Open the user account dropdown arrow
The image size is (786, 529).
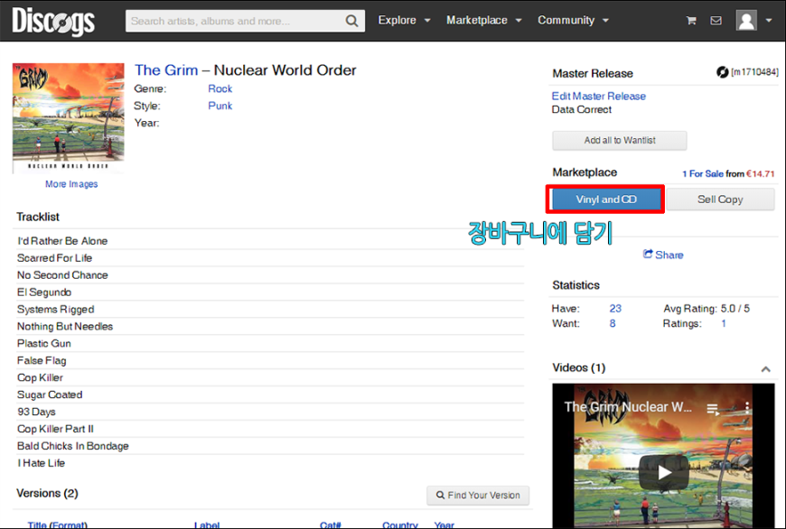click(x=769, y=21)
